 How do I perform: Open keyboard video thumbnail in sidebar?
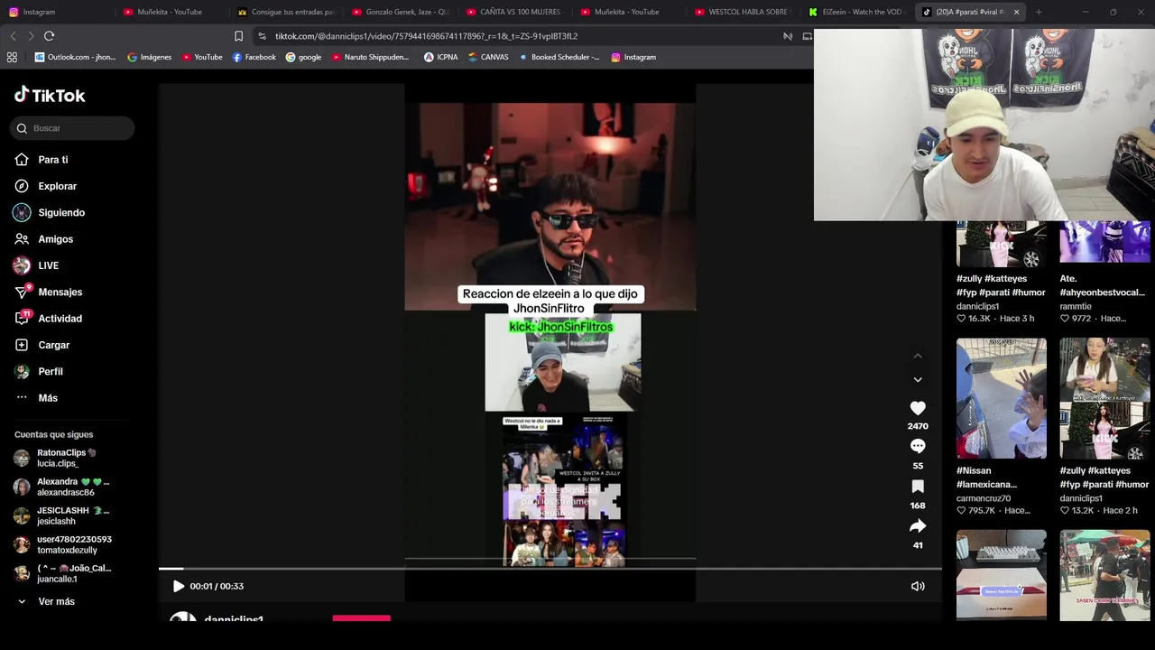(x=1002, y=574)
